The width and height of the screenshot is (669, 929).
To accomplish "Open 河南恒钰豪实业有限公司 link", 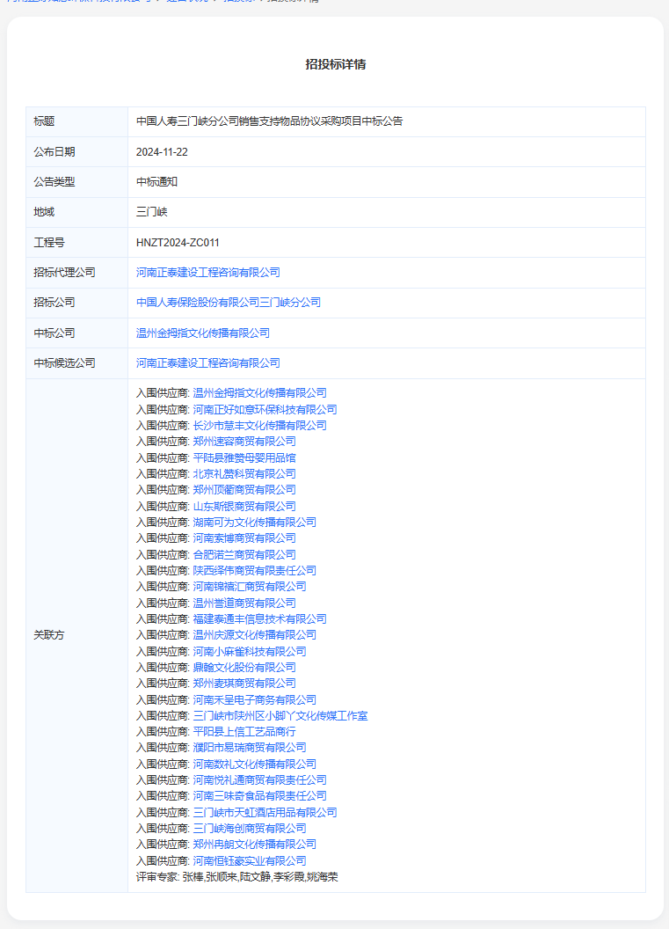I will [x=250, y=861].
